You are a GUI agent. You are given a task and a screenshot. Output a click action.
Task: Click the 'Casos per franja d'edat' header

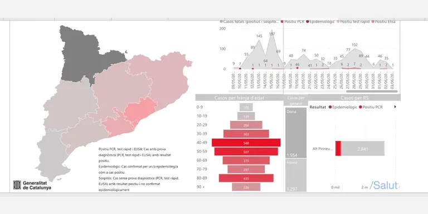pyautogui.click(x=240, y=98)
